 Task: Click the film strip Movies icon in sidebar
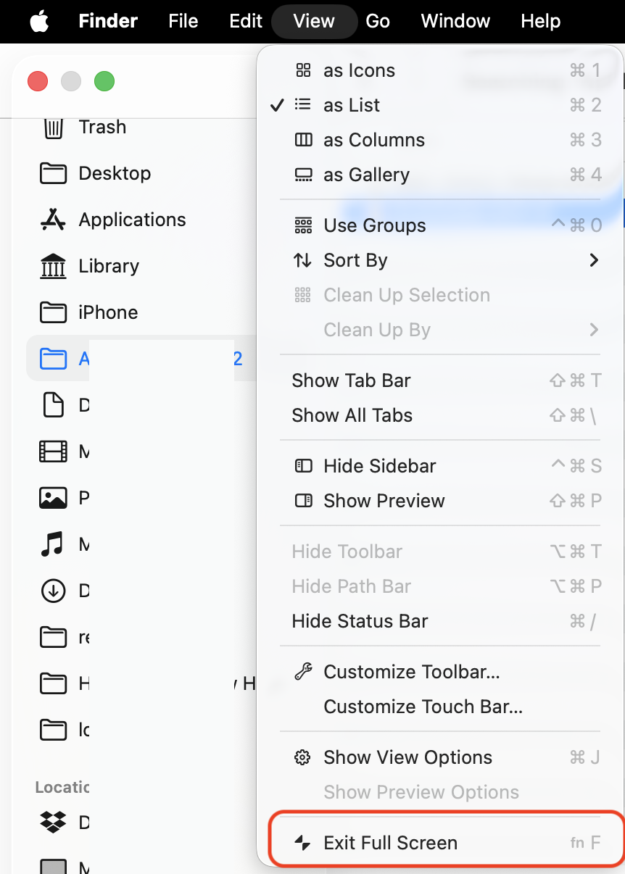click(53, 451)
